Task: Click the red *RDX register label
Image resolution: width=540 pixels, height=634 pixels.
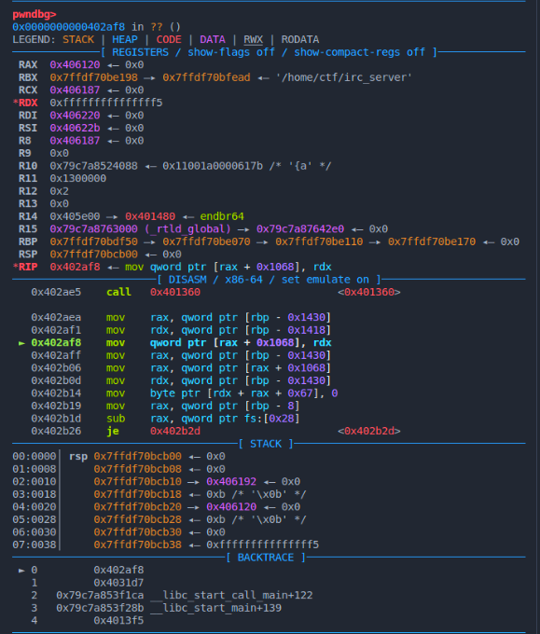Action: [x=25, y=103]
